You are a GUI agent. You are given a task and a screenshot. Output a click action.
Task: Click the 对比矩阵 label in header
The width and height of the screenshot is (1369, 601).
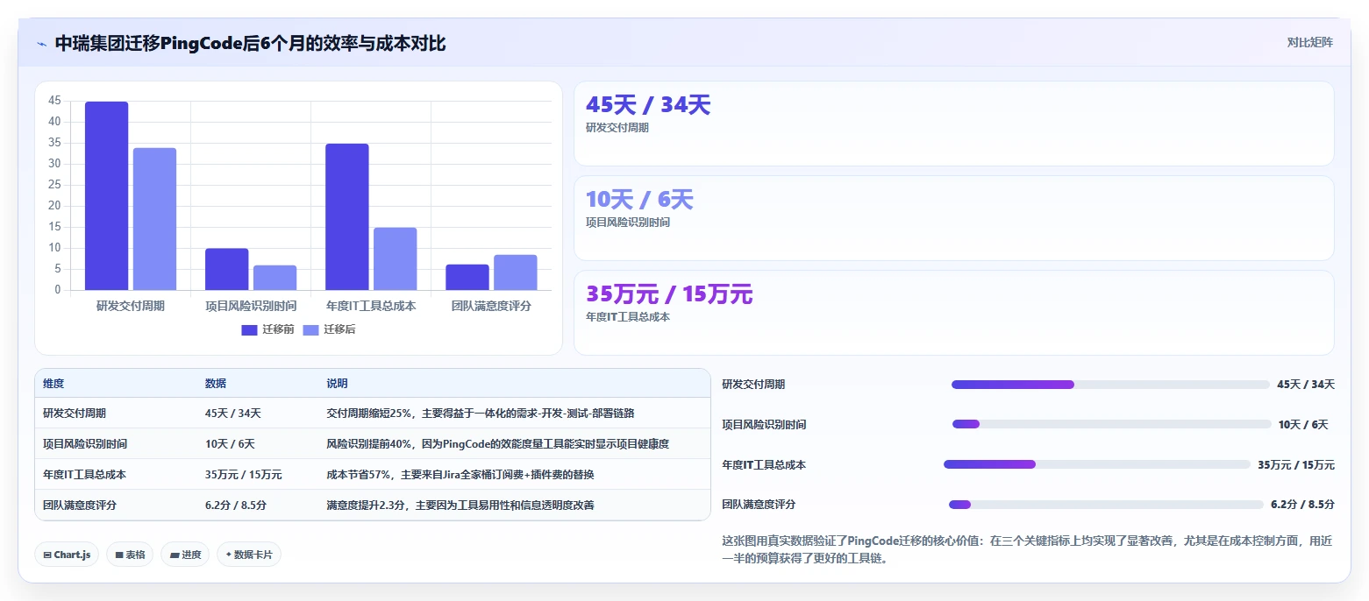click(x=1309, y=43)
